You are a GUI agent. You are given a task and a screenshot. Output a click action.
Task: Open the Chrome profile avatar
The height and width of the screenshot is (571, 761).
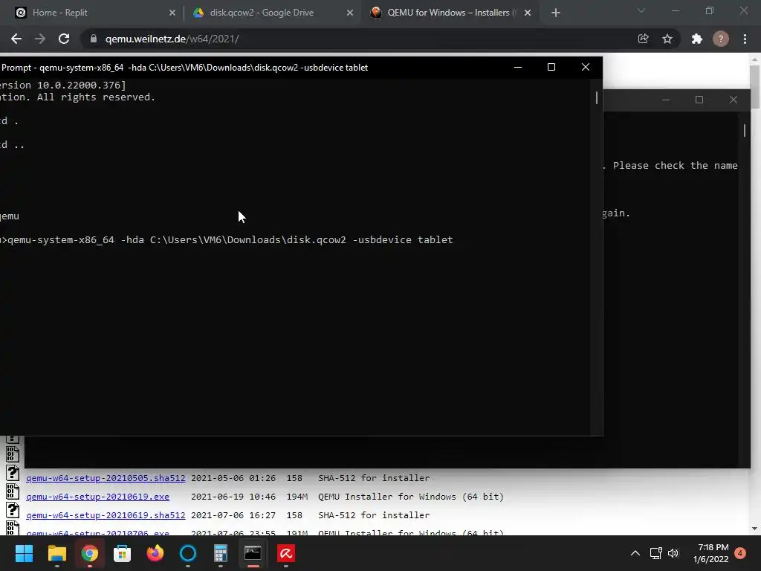[721, 39]
